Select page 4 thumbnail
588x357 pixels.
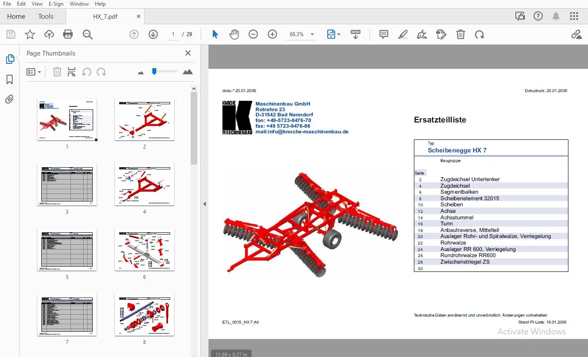coord(144,185)
